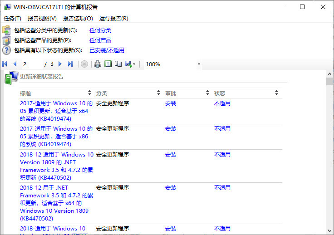Switch to print layout view
This screenshot has width=334, height=235.
tap(108, 64)
